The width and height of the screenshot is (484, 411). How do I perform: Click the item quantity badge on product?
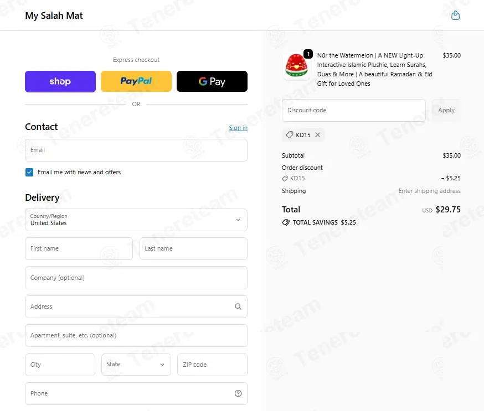click(308, 54)
